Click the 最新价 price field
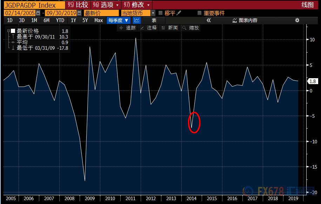Image resolution: width=321 pixels, height=204 pixels. tap(101, 13)
